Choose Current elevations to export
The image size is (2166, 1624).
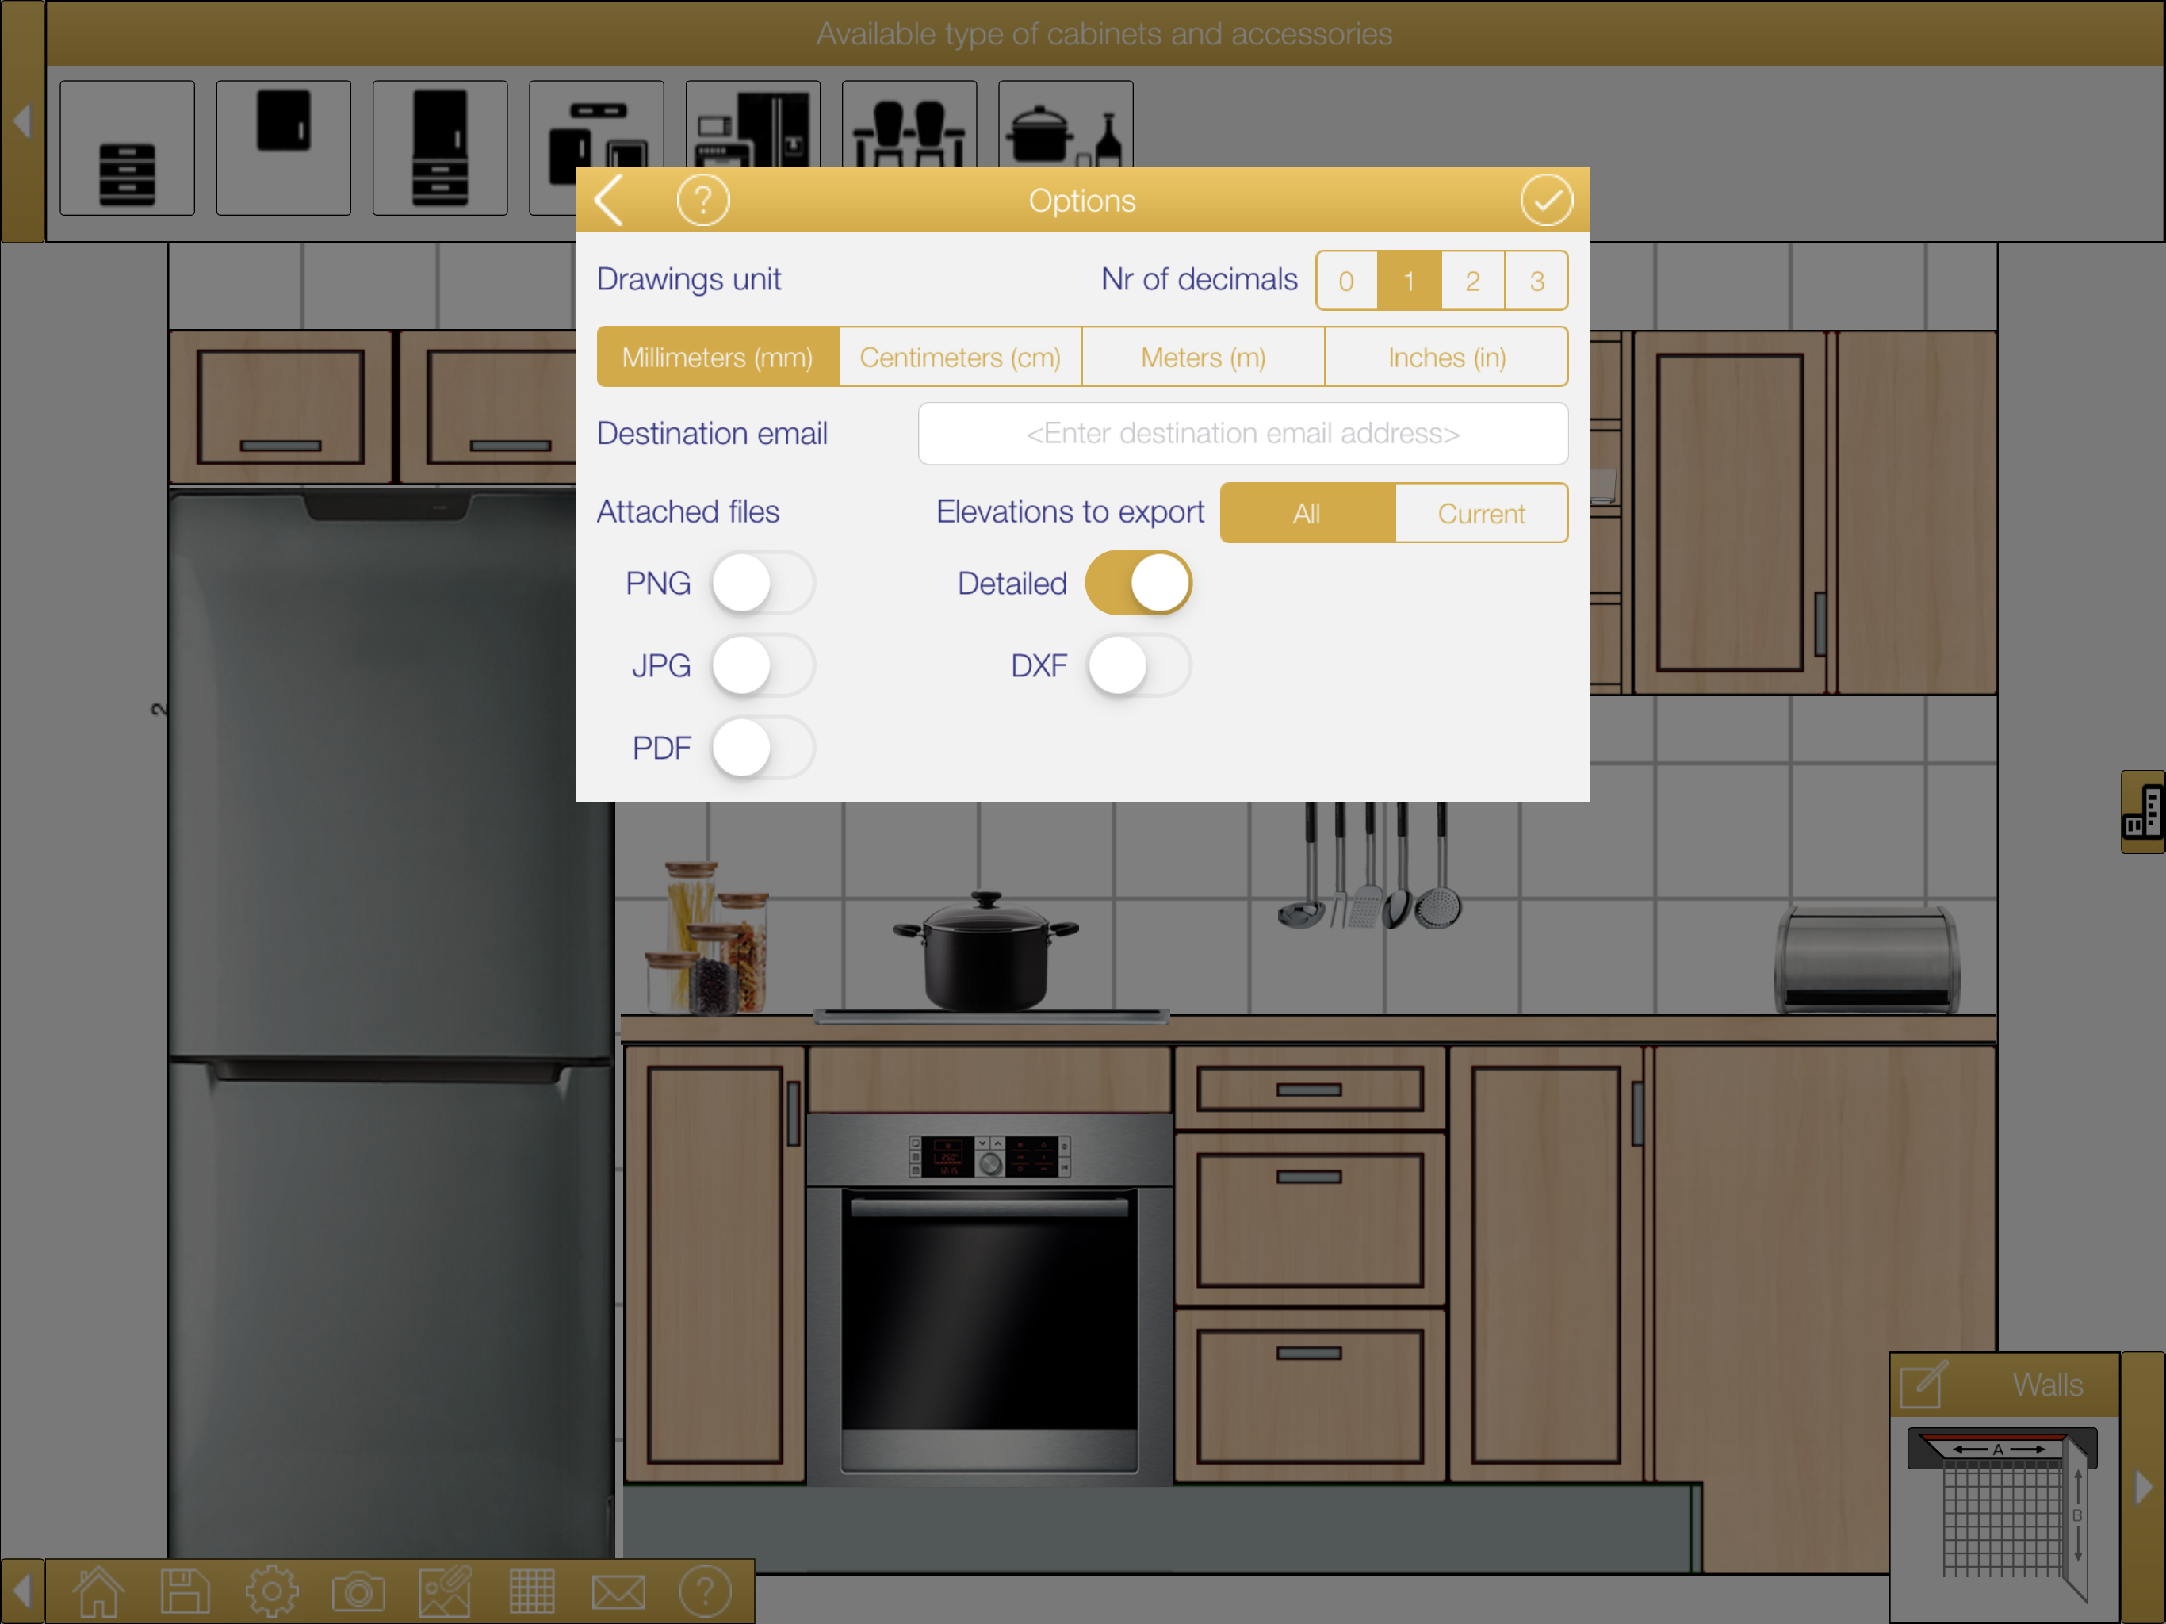(x=1480, y=513)
